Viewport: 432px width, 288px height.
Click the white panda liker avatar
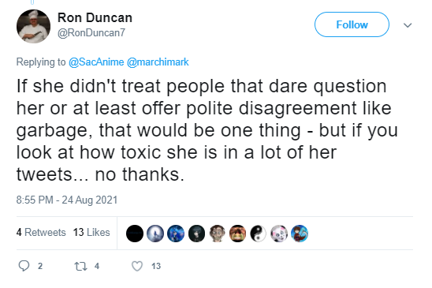279,234
